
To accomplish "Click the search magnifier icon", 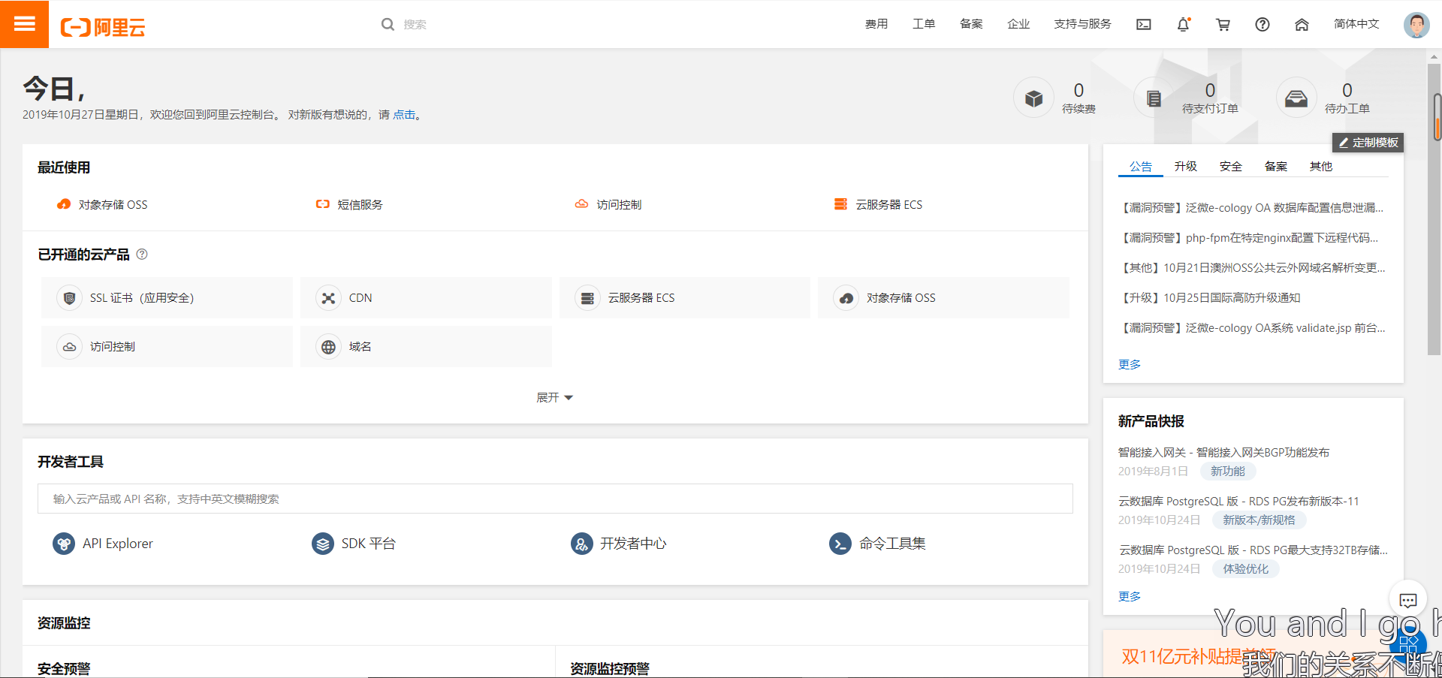I will 388,24.
